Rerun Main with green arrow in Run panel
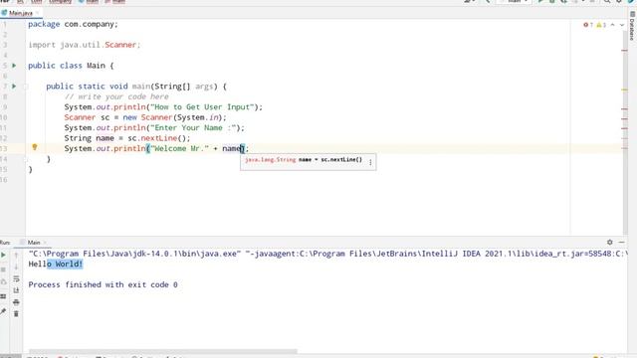 tap(4, 255)
